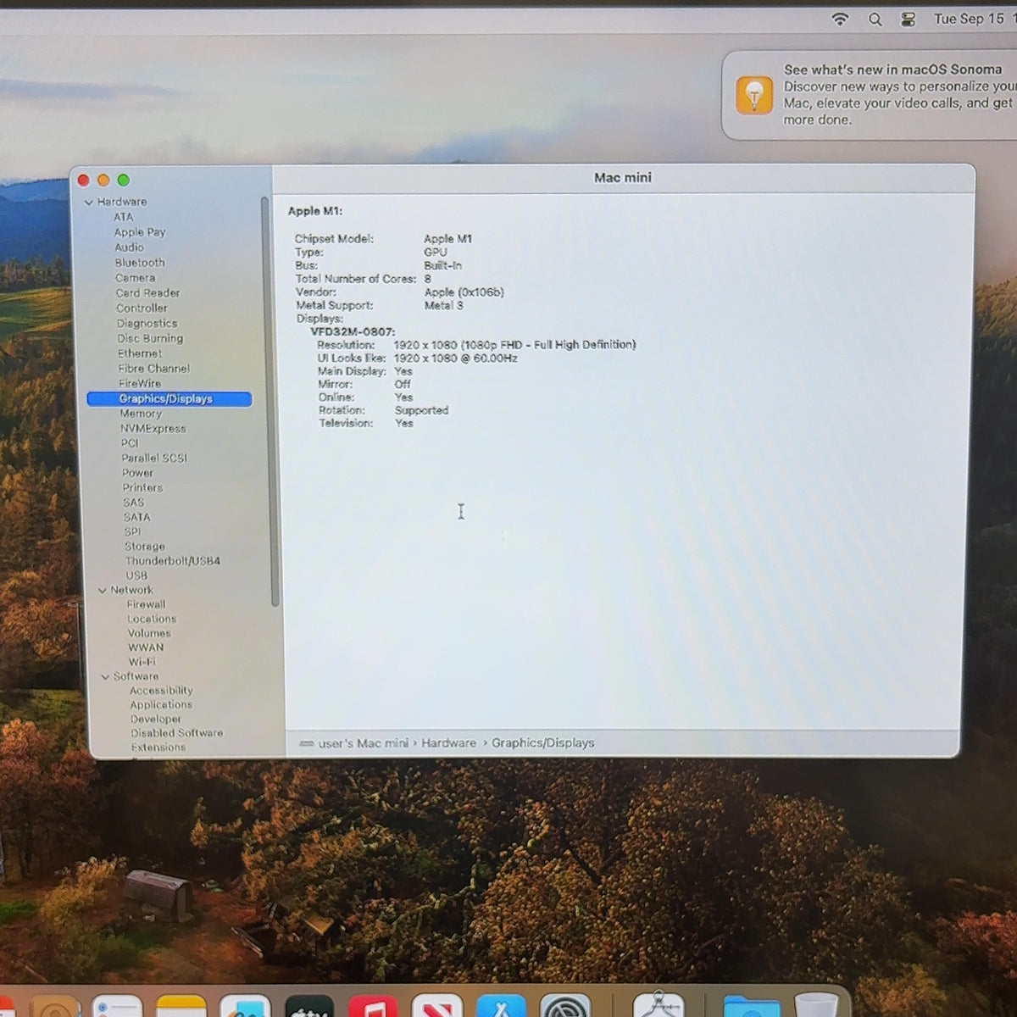Open App Store in the Dock
1017x1017 pixels.
point(501,1006)
